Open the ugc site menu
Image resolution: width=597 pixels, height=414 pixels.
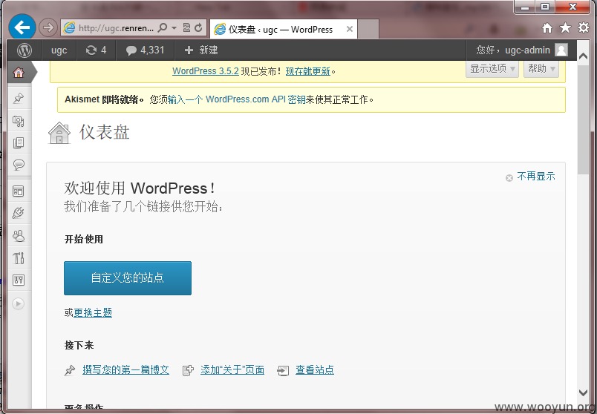[59, 50]
